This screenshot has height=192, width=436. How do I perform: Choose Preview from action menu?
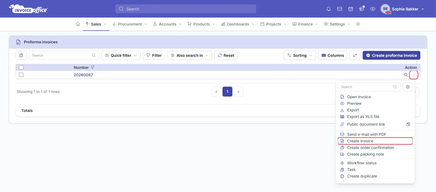click(x=375, y=103)
